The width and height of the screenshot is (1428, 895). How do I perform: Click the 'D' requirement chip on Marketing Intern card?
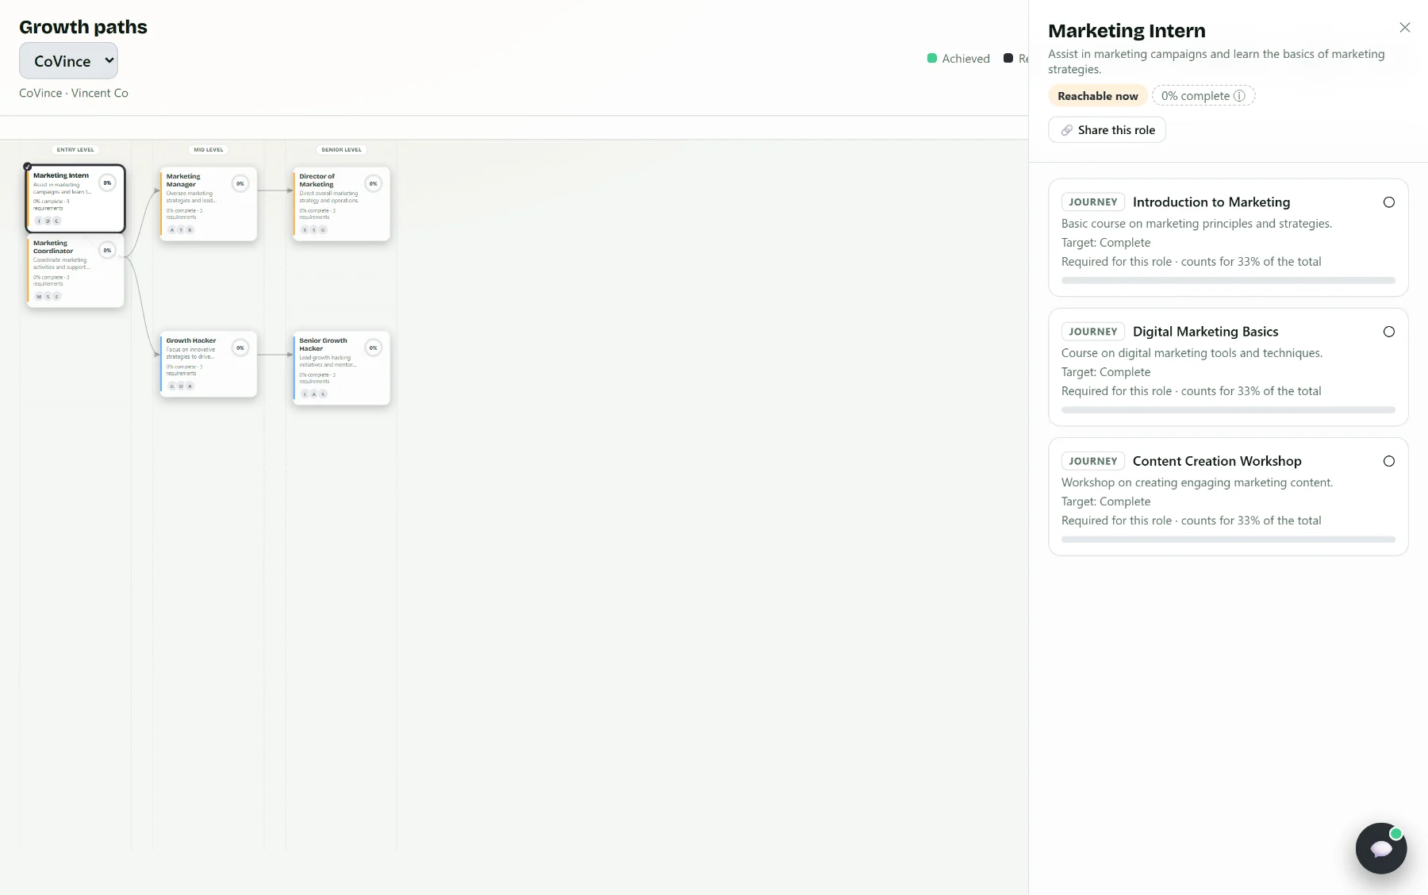click(x=48, y=221)
